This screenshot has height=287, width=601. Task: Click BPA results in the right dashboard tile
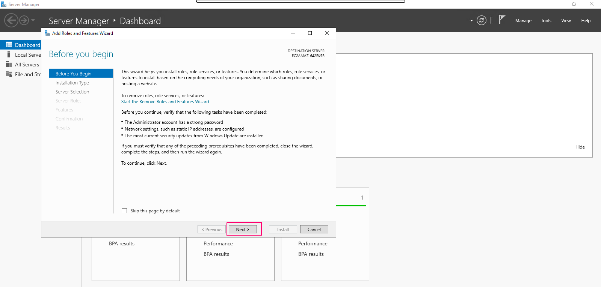(311, 254)
